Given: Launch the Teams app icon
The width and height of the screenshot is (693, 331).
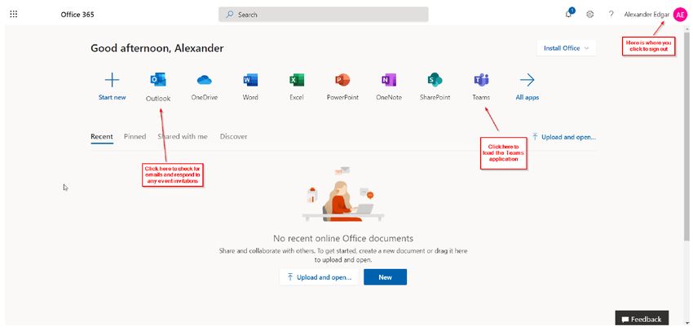Looking at the screenshot, I should click(481, 80).
